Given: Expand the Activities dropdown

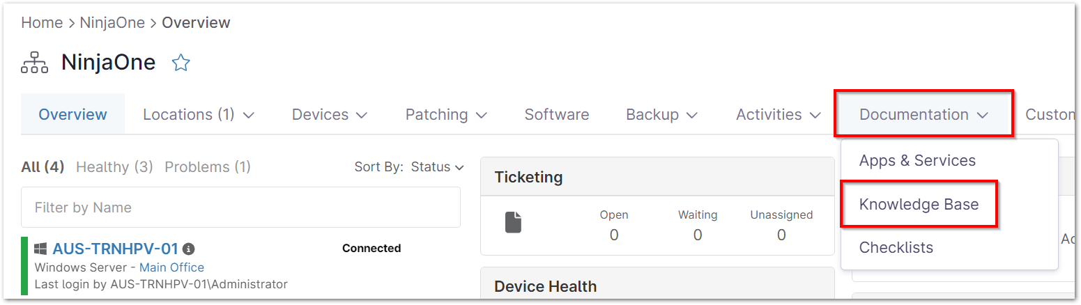Looking at the screenshot, I should [779, 115].
